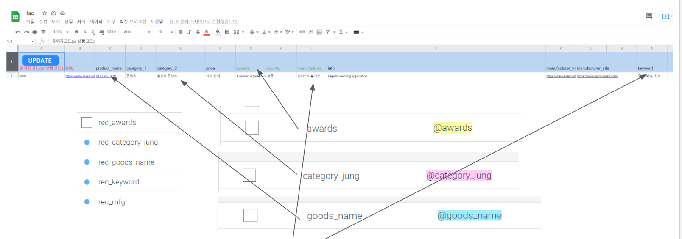This screenshot has height=239, width=682.
Task: Click the blue UPDATE button
Action: pyautogui.click(x=40, y=60)
